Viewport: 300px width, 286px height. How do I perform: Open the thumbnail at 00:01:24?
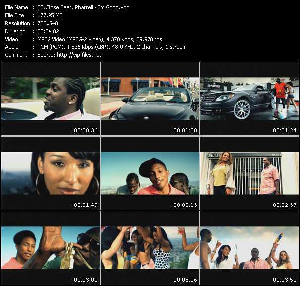pos(250,98)
